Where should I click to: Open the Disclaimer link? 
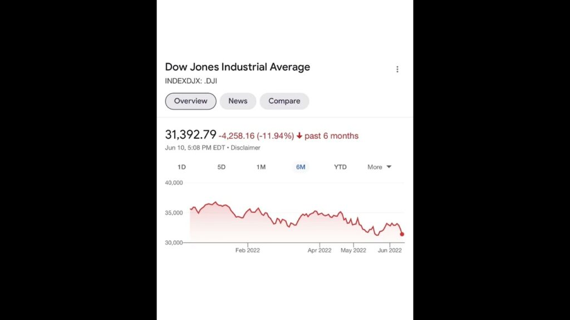coord(245,148)
